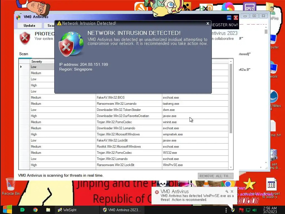Open the me.txt desktop file
Image resolution: width=285 pixels, height=214 pixels.
click(x=274, y=128)
